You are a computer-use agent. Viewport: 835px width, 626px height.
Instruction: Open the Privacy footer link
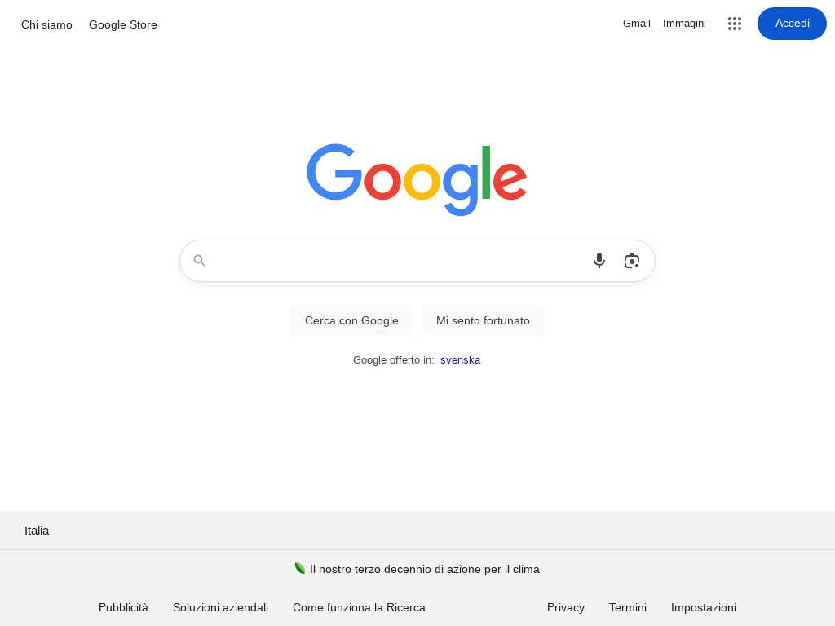pyautogui.click(x=566, y=607)
